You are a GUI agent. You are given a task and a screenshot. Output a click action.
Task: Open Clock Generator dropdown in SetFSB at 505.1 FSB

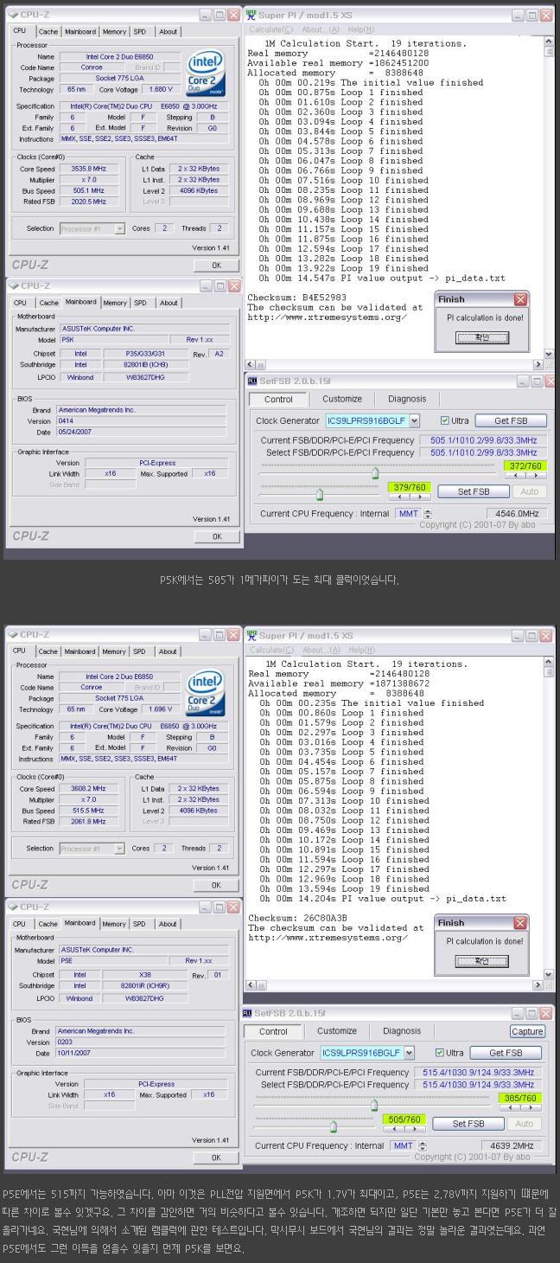coord(414,420)
